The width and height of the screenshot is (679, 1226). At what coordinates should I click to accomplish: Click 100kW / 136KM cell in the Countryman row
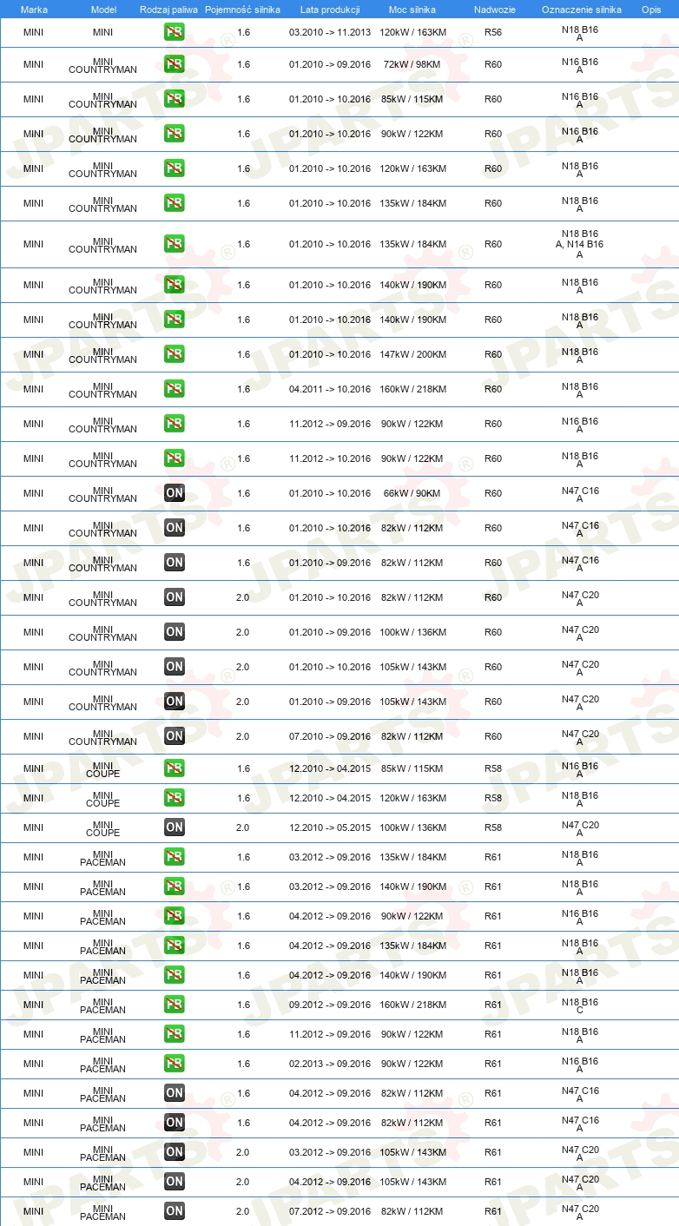(x=412, y=632)
